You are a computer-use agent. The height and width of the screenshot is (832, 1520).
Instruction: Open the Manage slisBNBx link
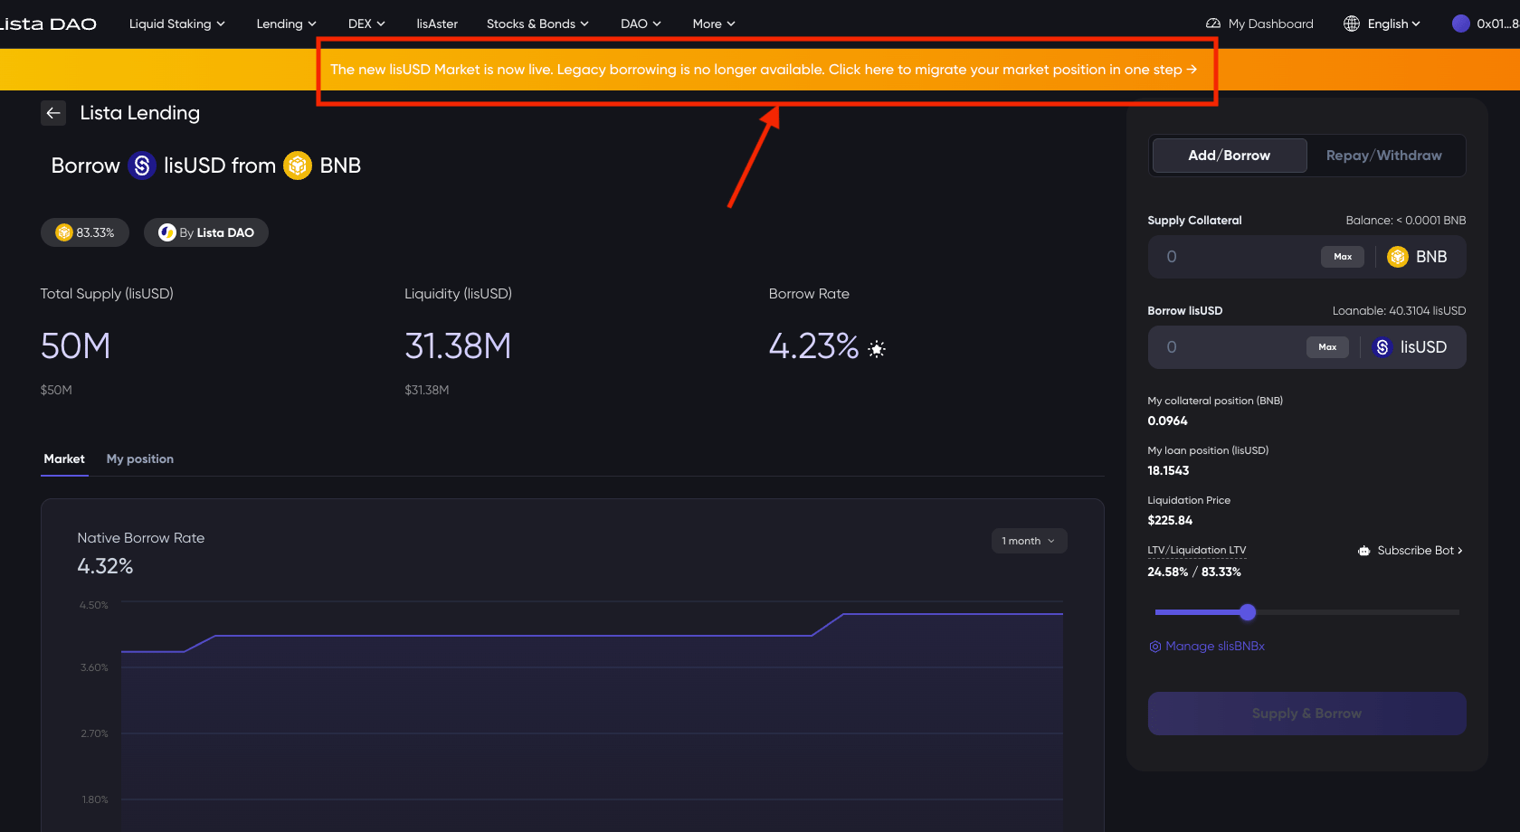(1207, 647)
